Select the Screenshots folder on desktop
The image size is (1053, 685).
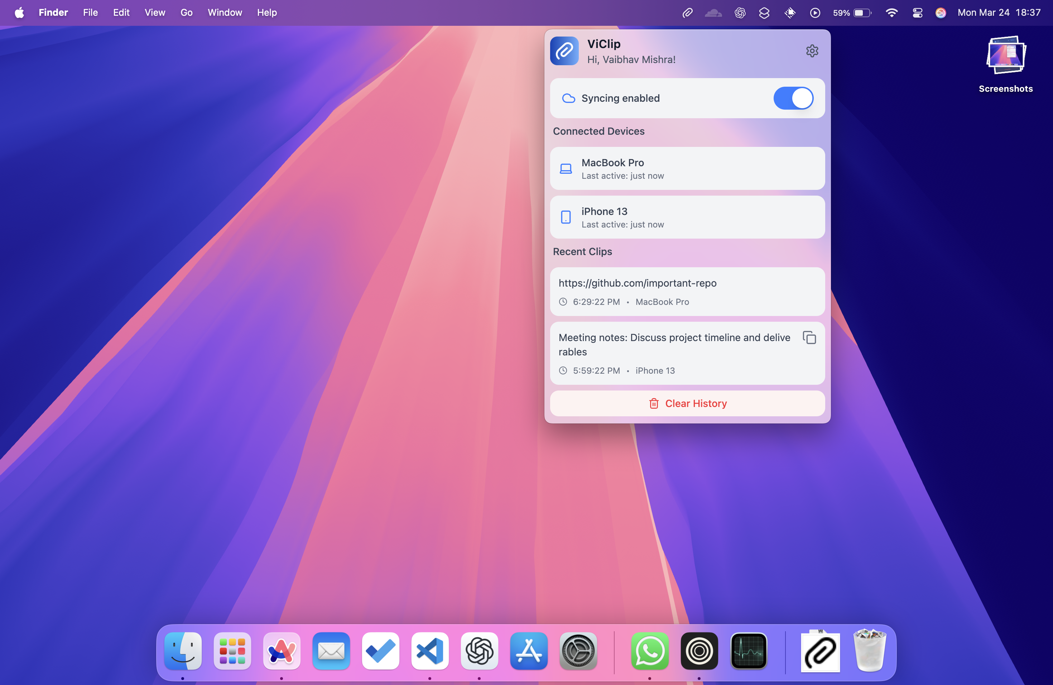pos(1006,64)
